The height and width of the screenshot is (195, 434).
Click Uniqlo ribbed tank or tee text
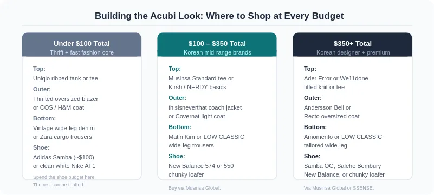[x=66, y=79]
